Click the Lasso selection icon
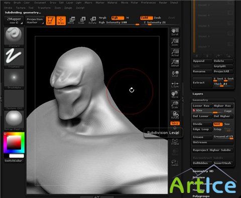 tap(175, 163)
